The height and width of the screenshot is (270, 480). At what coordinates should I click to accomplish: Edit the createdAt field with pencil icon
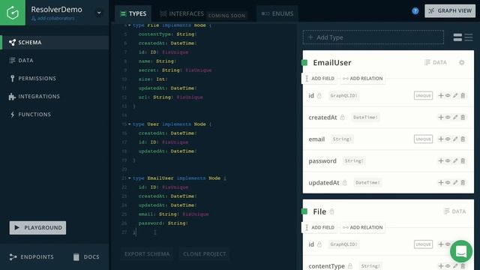tap(455, 117)
